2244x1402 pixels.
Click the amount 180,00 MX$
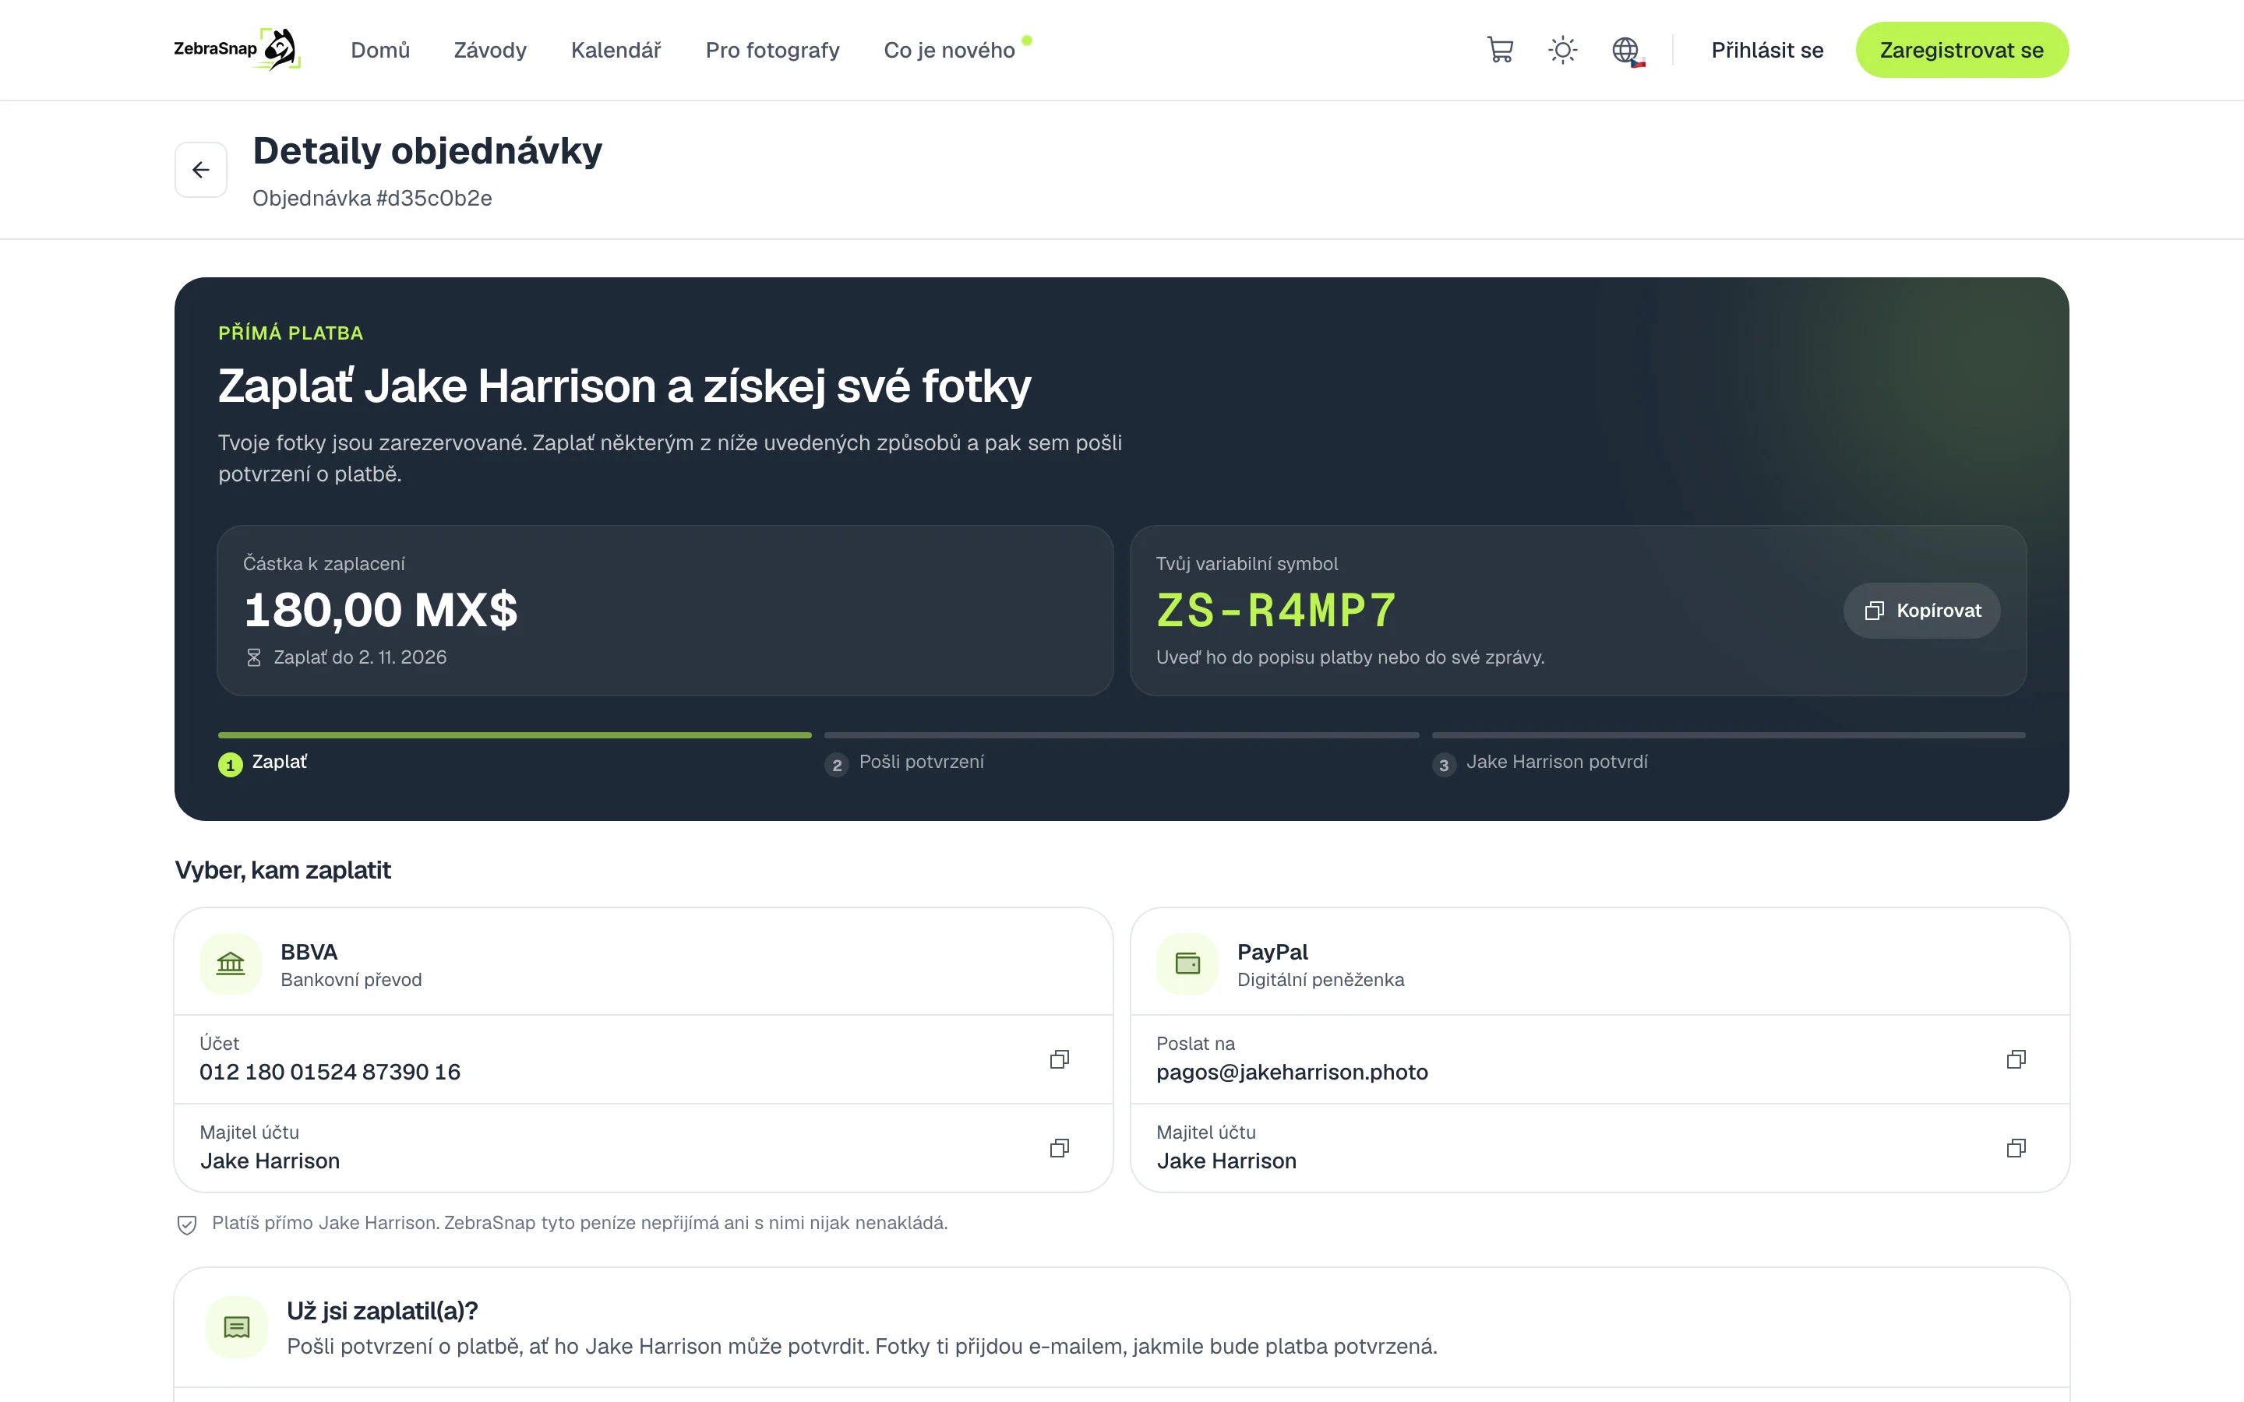coord(381,610)
